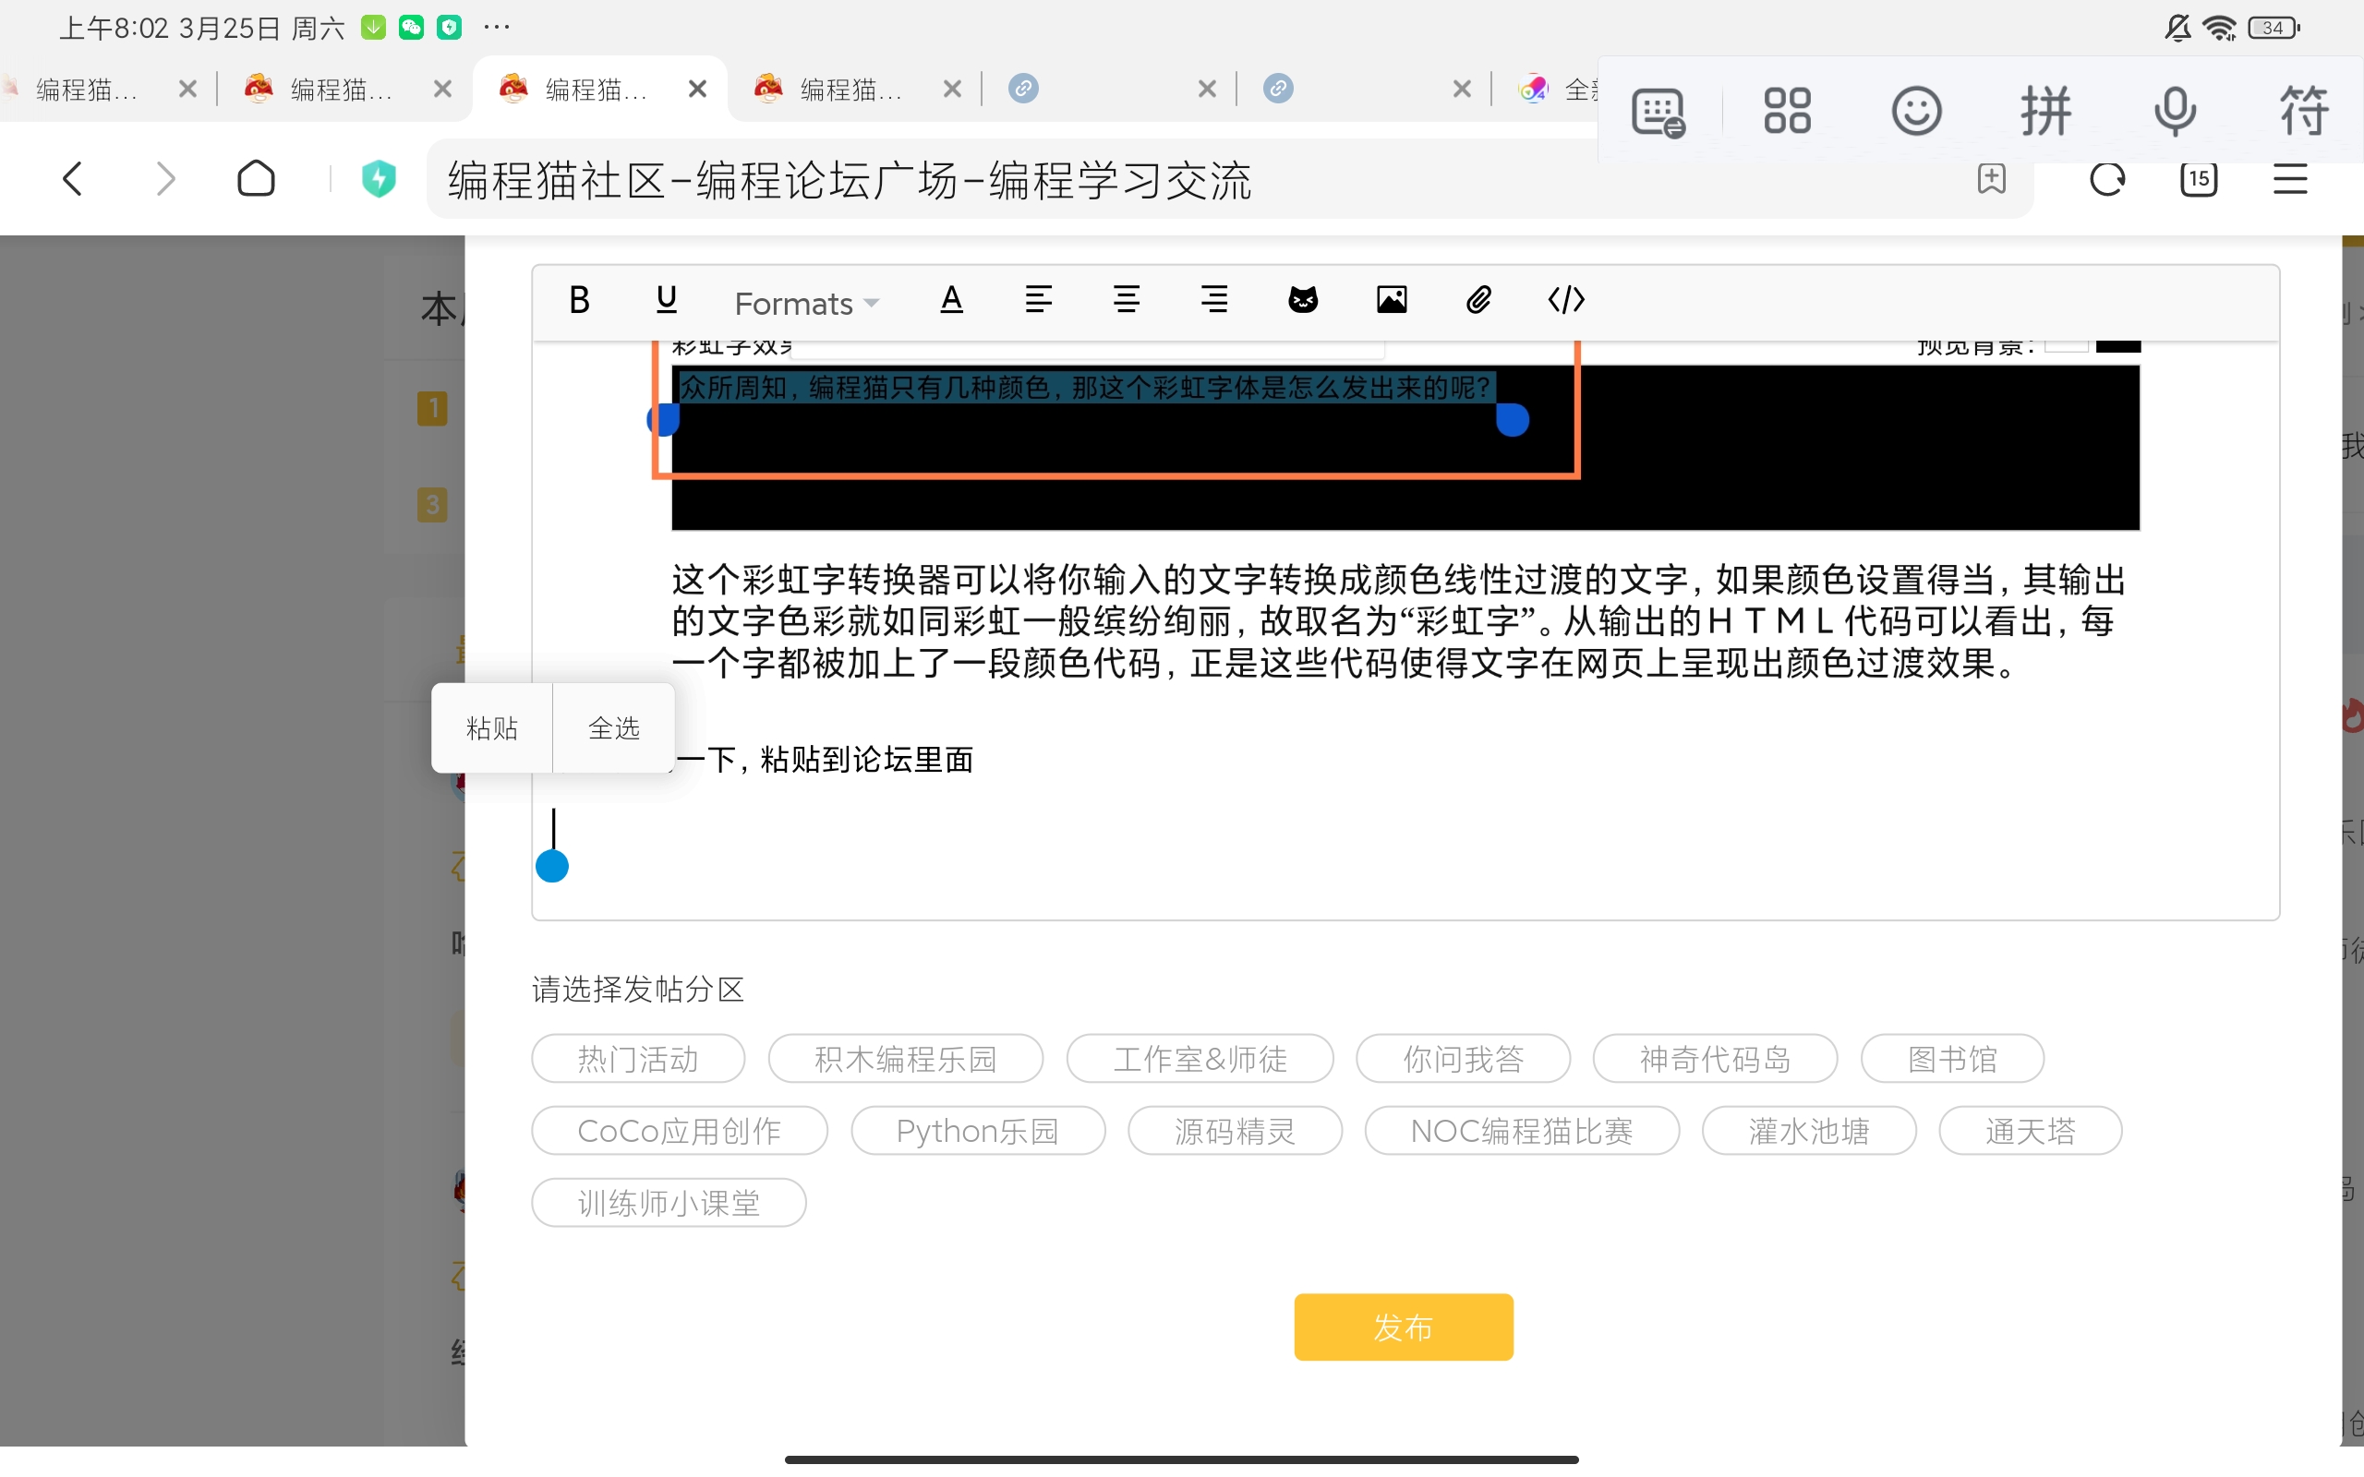Align text to the right
Image resolution: width=2364 pixels, height=1477 pixels.
pos(1214,300)
